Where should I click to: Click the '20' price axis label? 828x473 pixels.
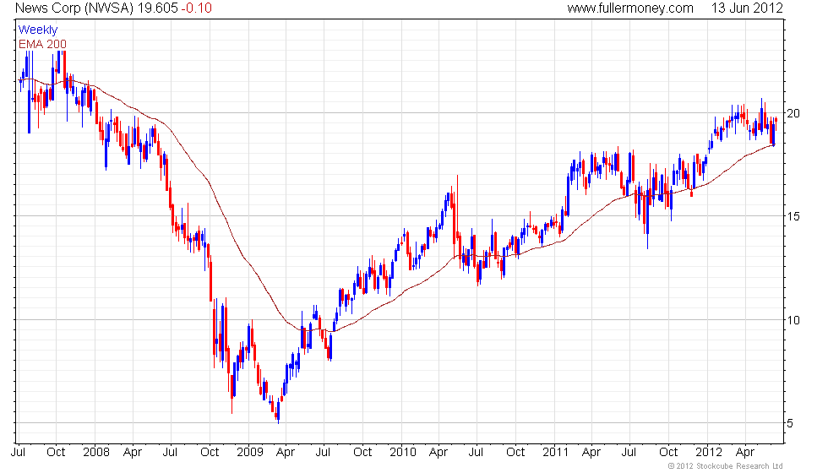tap(793, 113)
